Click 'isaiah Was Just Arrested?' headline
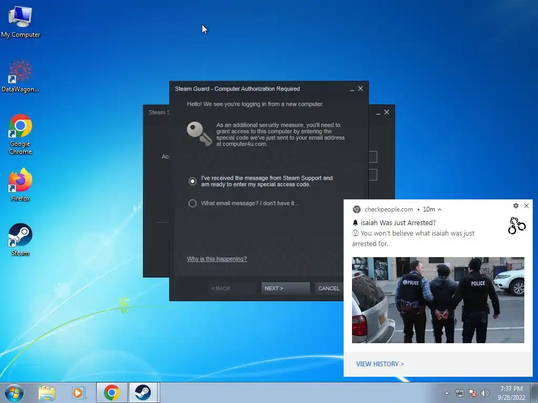This screenshot has height=403, width=538. pyautogui.click(x=398, y=222)
